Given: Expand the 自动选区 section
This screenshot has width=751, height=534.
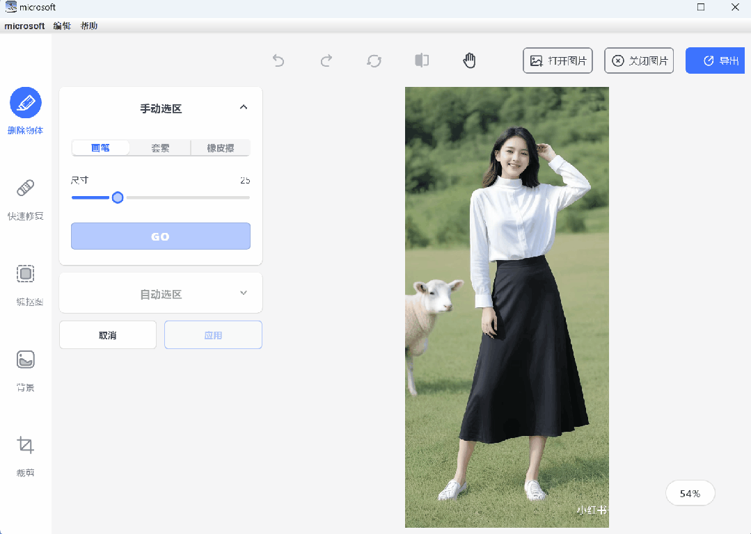Looking at the screenshot, I should tap(243, 293).
